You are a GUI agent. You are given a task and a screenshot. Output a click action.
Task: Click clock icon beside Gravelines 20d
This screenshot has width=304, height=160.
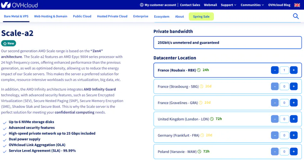201,103
